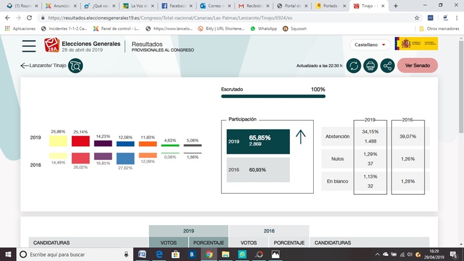The image size is (464, 261).
Task: Go back with the Lanzarote arrow link
Action: [x=43, y=66]
